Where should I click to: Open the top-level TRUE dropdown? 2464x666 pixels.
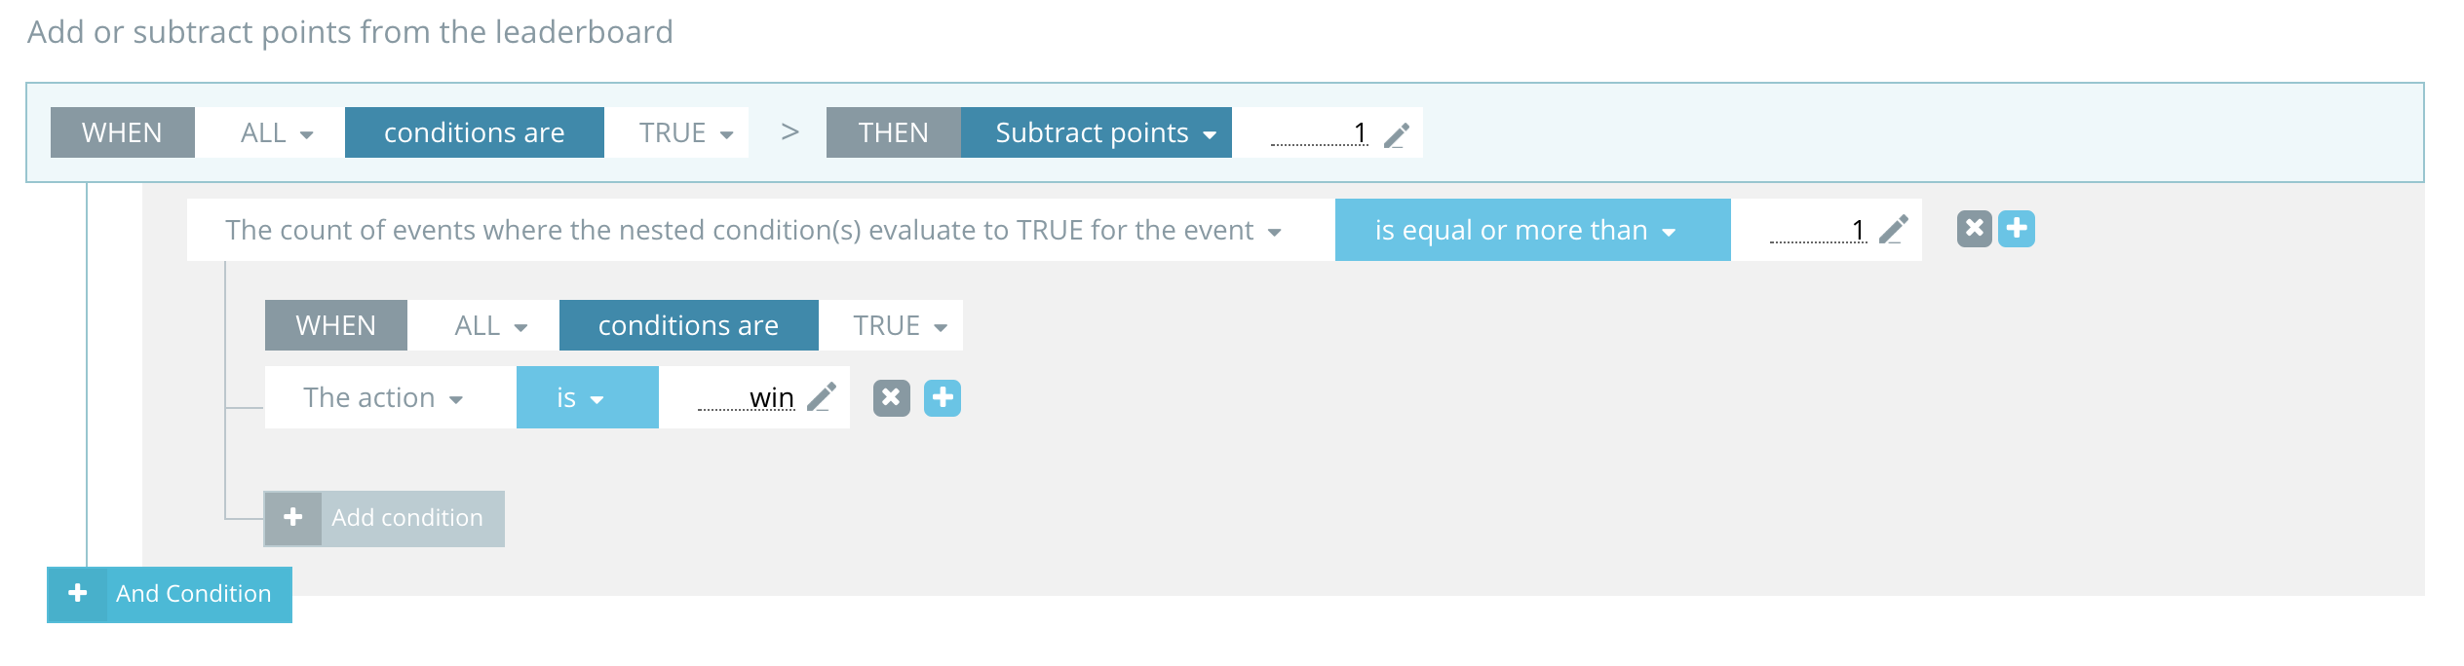(685, 132)
